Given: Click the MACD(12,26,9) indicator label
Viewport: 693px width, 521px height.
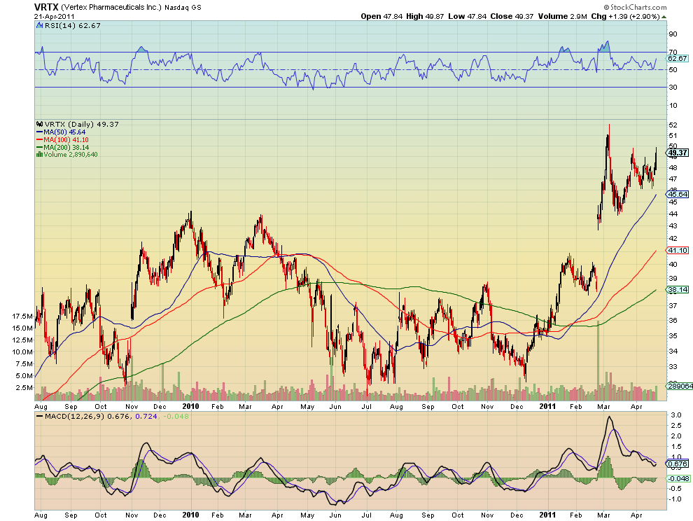Looking at the screenshot, I should point(75,416).
